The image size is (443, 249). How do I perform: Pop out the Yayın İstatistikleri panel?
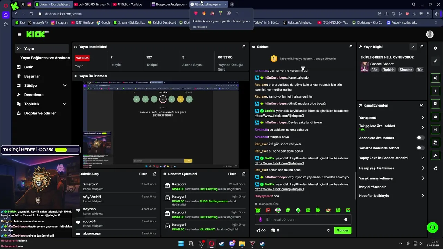pos(244,47)
